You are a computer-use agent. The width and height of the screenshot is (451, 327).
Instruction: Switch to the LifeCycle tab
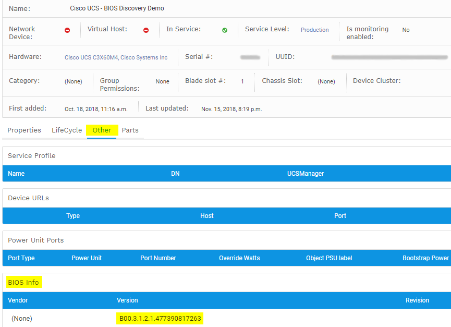[x=67, y=130]
